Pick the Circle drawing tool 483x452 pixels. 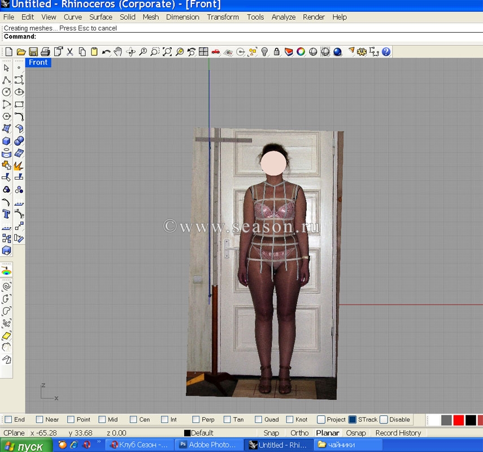coord(7,92)
